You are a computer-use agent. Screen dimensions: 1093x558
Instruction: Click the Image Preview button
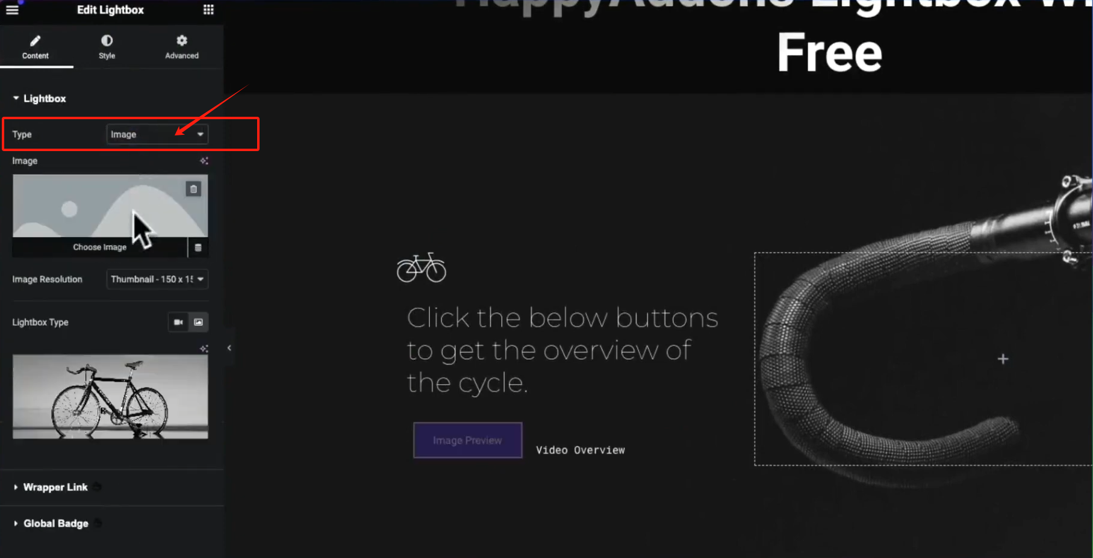coord(467,440)
